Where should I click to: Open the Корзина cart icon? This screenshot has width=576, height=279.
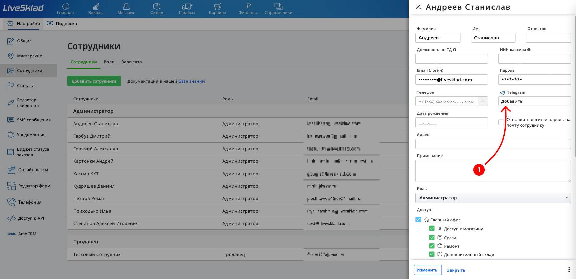[x=217, y=9]
